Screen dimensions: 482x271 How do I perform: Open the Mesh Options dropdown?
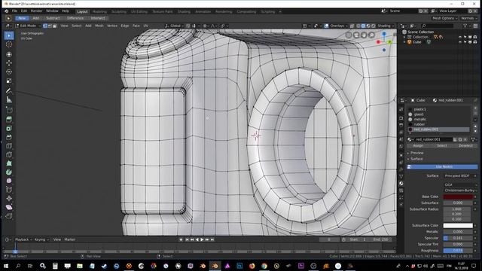tap(445, 18)
